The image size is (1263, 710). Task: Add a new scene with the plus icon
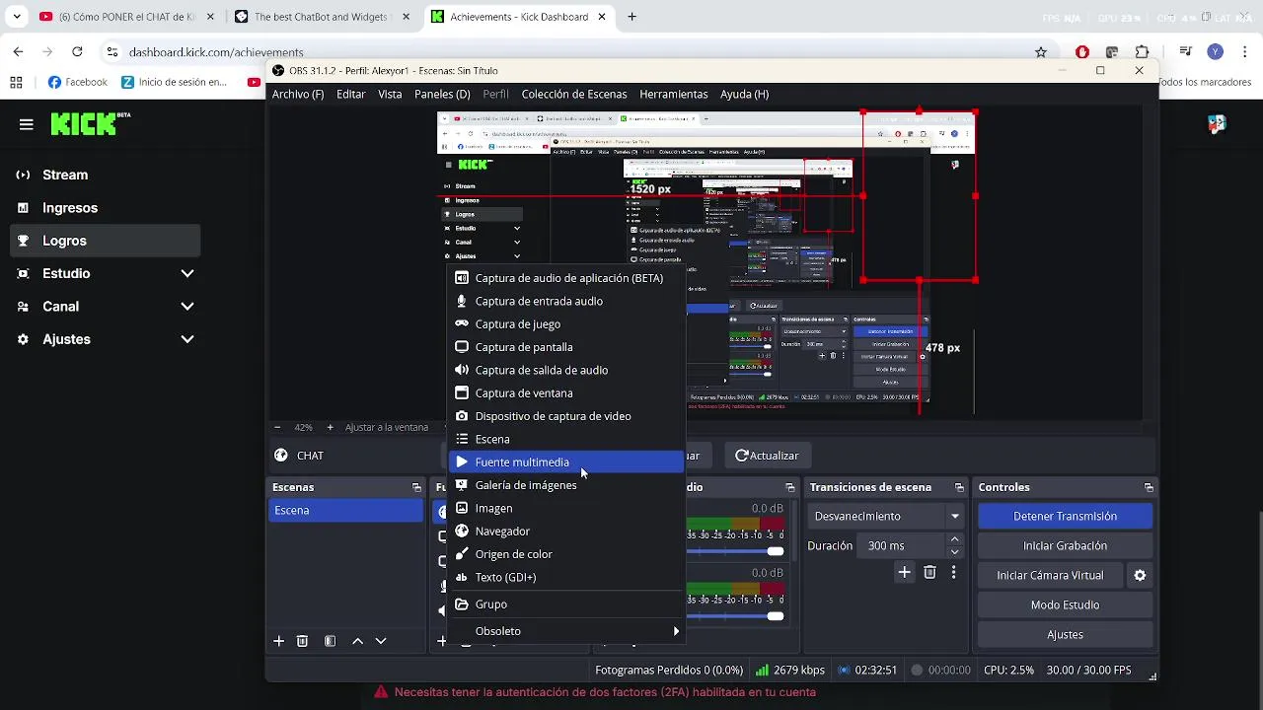click(278, 641)
